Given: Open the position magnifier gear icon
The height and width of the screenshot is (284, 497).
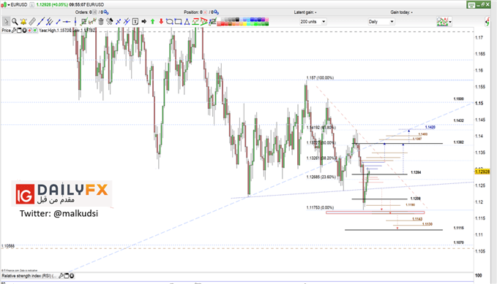Looking at the screenshot, I should click(x=216, y=12).
